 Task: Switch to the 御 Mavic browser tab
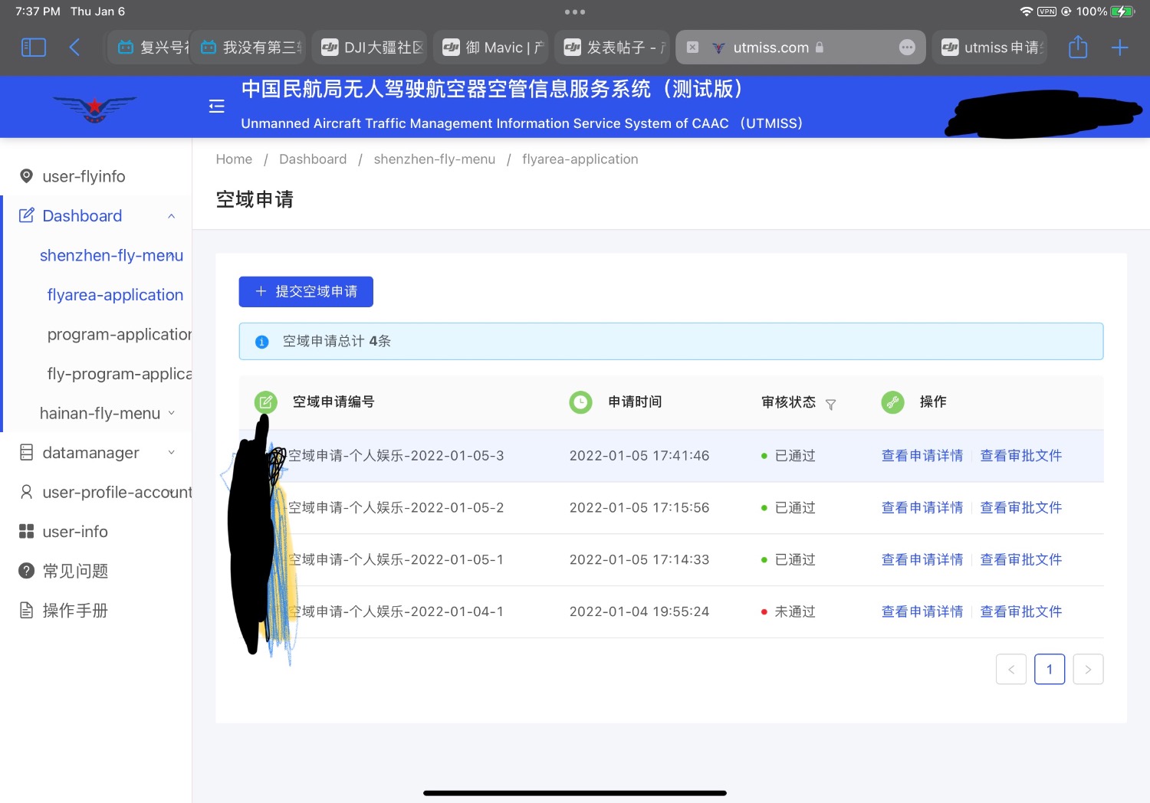(491, 48)
